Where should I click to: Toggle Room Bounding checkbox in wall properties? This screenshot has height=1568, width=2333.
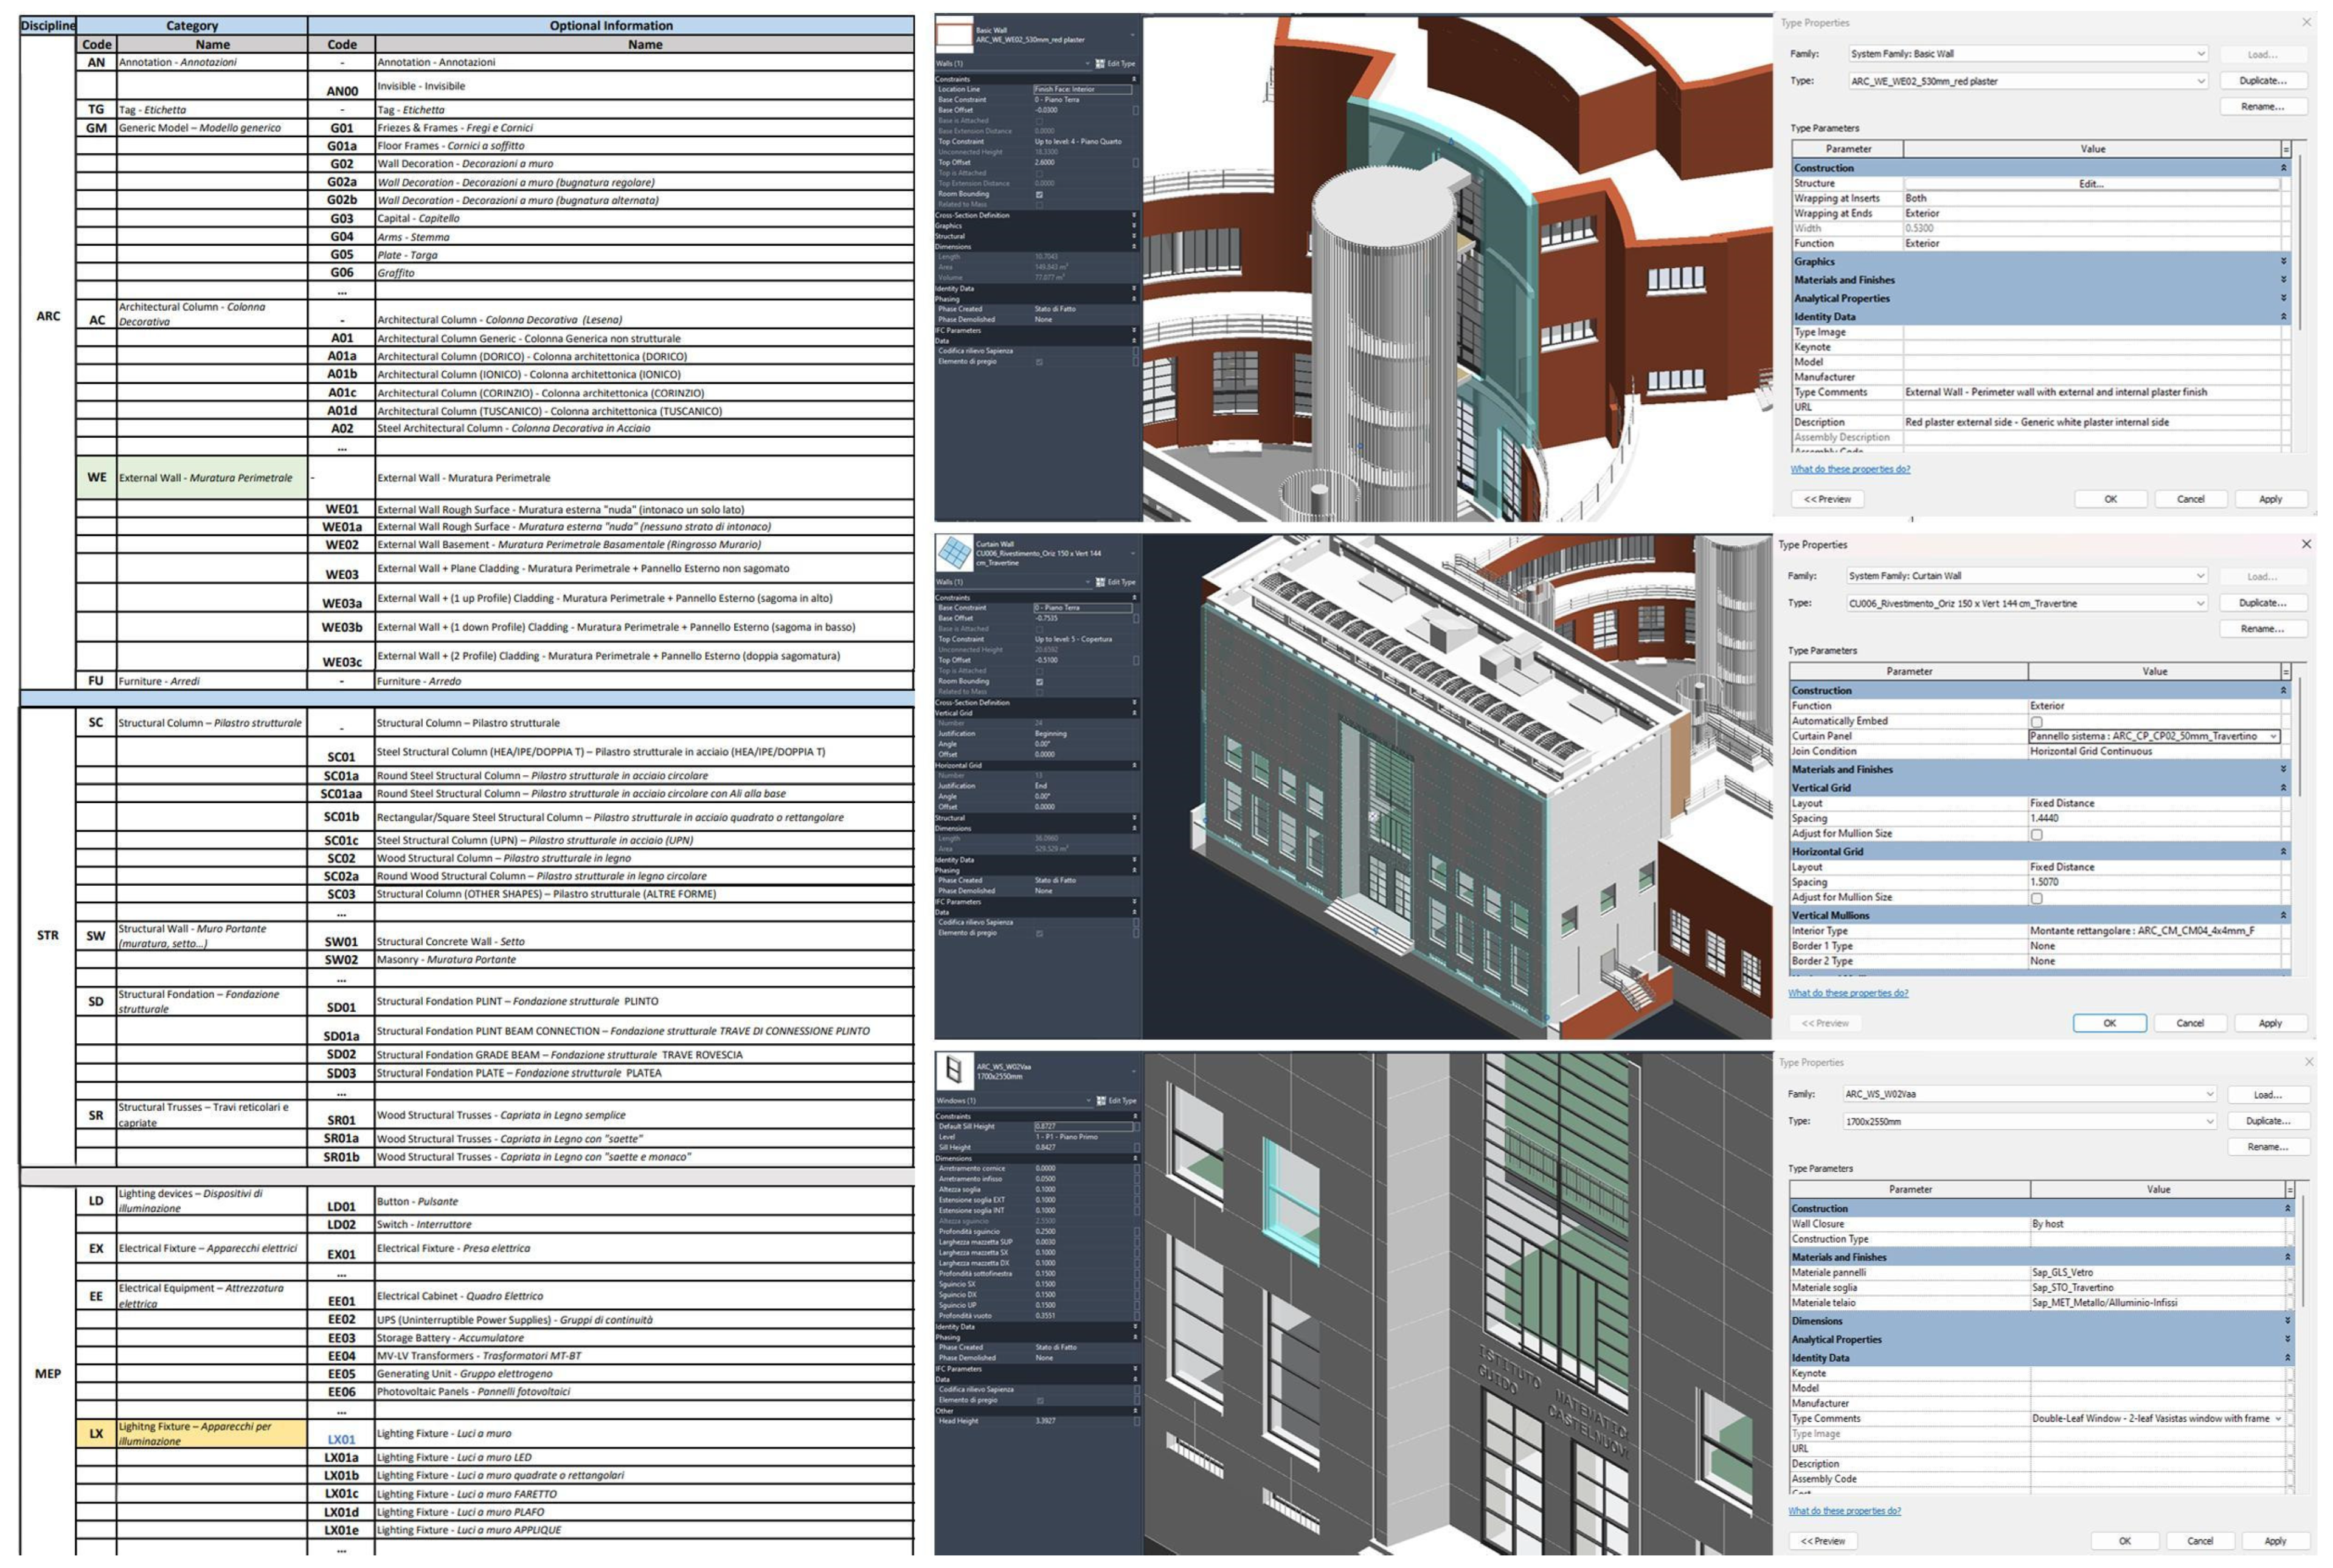coord(1039,194)
